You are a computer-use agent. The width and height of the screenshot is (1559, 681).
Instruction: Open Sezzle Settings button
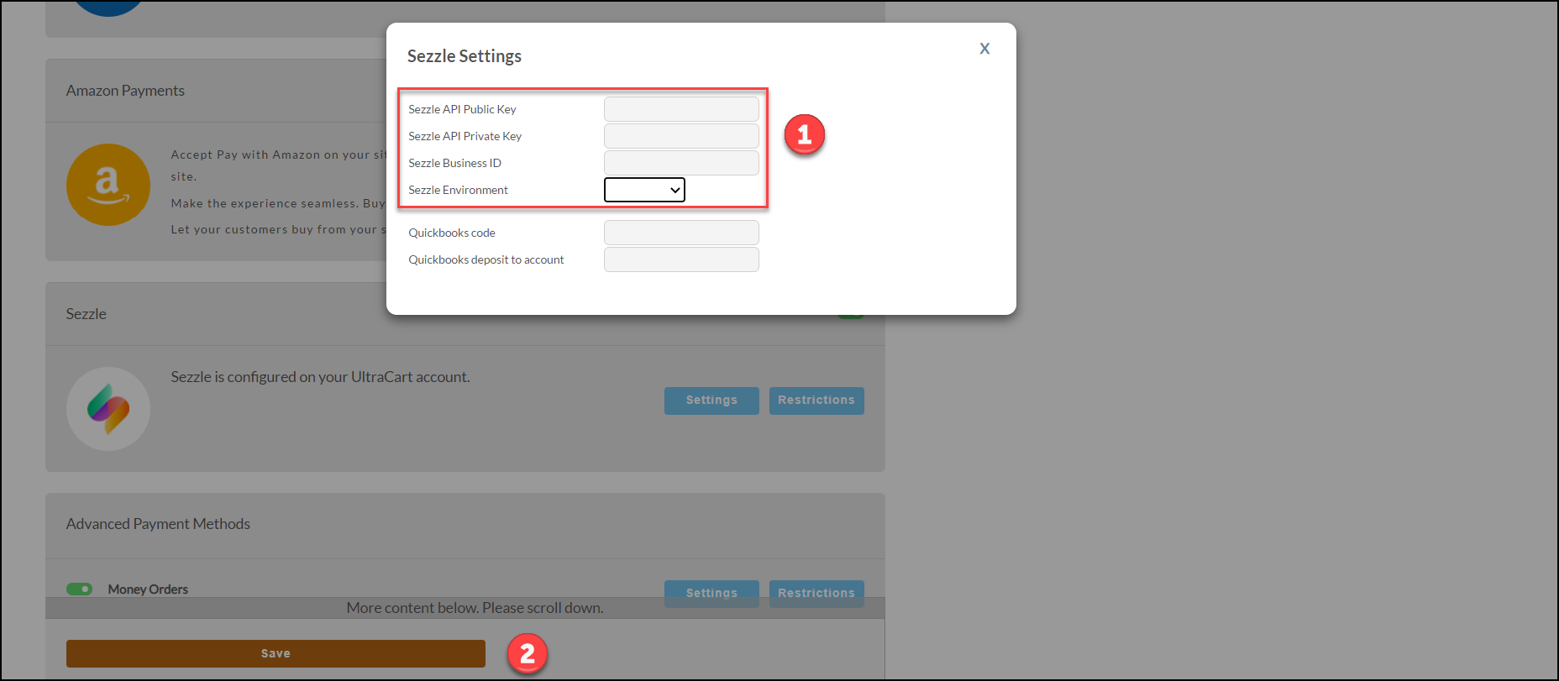[x=711, y=401]
